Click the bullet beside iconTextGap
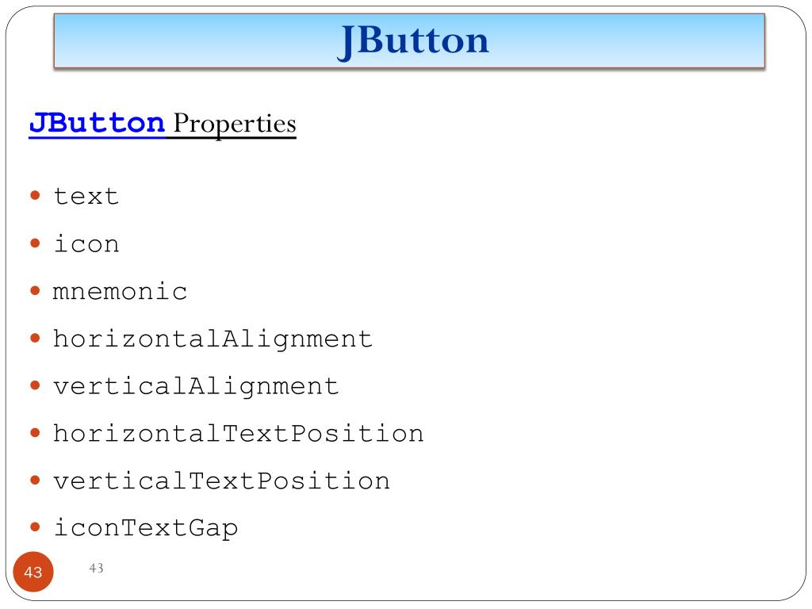This screenshot has height=609, width=812. click(35, 527)
